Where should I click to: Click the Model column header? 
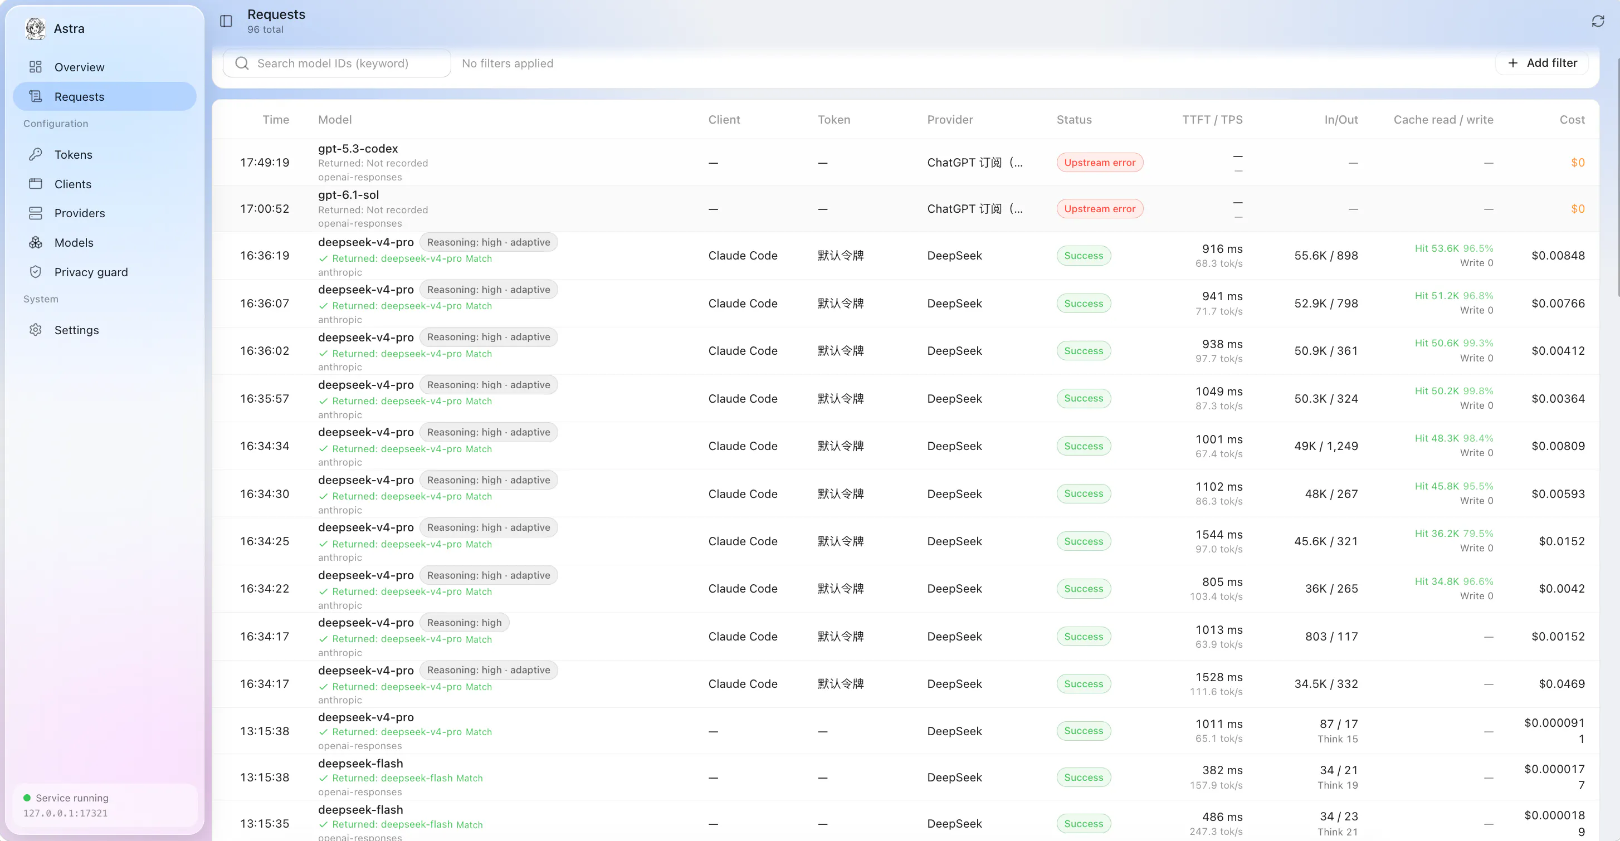(x=335, y=119)
